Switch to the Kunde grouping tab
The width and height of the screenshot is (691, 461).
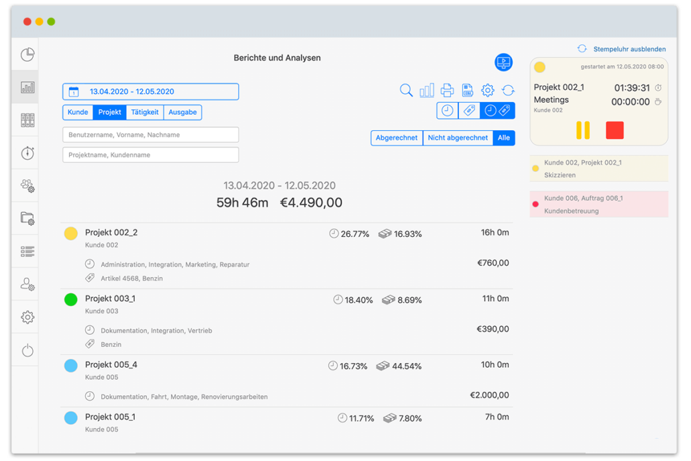[x=78, y=112]
